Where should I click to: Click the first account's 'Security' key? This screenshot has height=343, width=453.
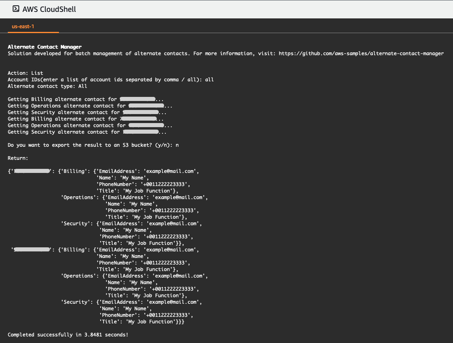click(77, 224)
